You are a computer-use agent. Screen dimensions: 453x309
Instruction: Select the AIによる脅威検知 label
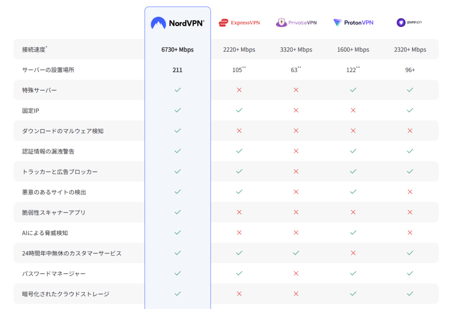[45, 233]
